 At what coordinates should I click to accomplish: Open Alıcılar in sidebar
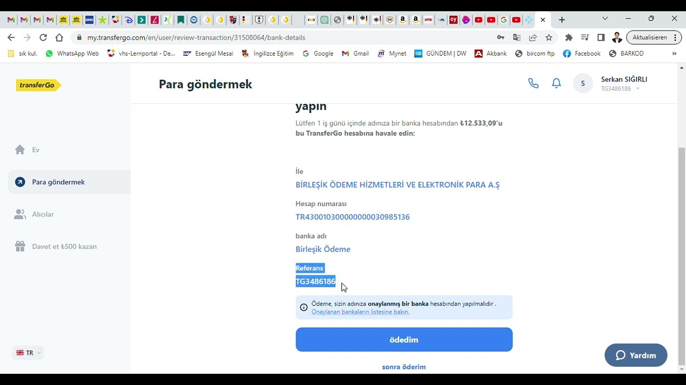[43, 214]
